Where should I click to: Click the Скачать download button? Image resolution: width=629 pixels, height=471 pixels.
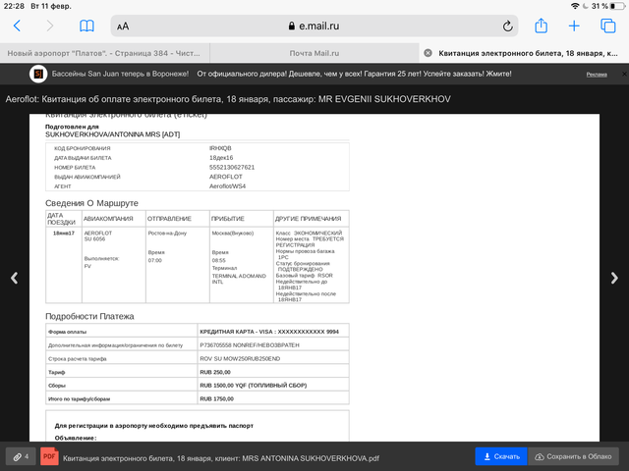pyautogui.click(x=500, y=456)
